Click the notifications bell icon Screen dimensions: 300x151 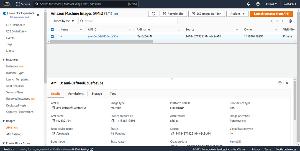(248, 4)
